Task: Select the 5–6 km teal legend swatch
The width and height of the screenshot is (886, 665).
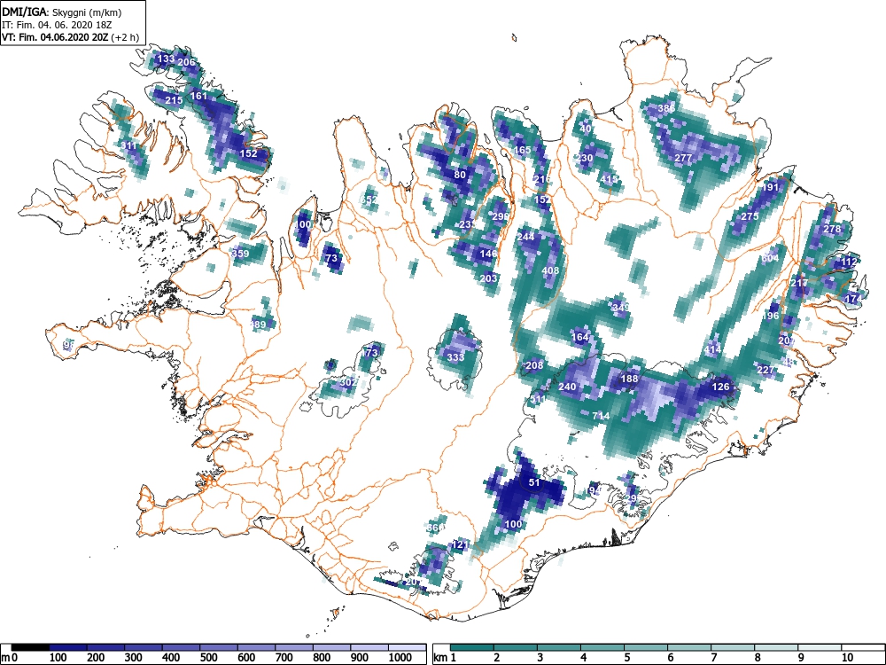Action: 646,647
